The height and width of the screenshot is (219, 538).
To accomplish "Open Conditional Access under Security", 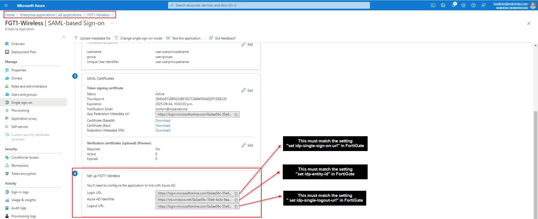I will point(25,157).
